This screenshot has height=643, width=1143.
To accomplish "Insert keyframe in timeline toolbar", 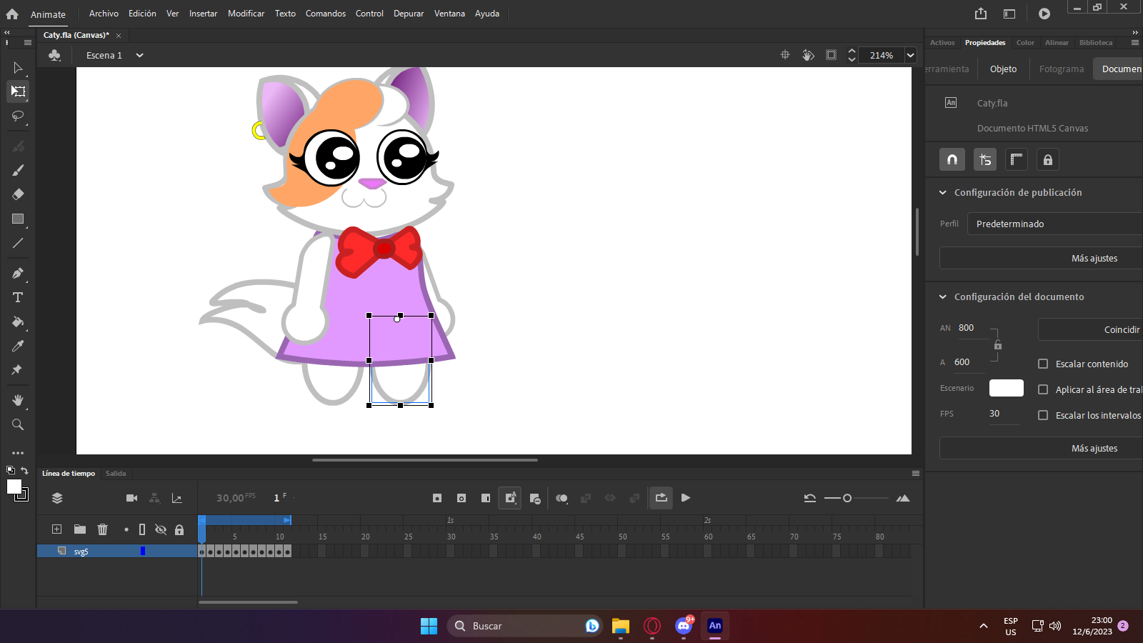I will 437,498.
